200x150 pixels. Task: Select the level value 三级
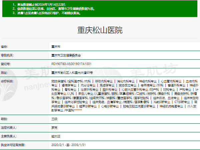click(x=54, y=119)
